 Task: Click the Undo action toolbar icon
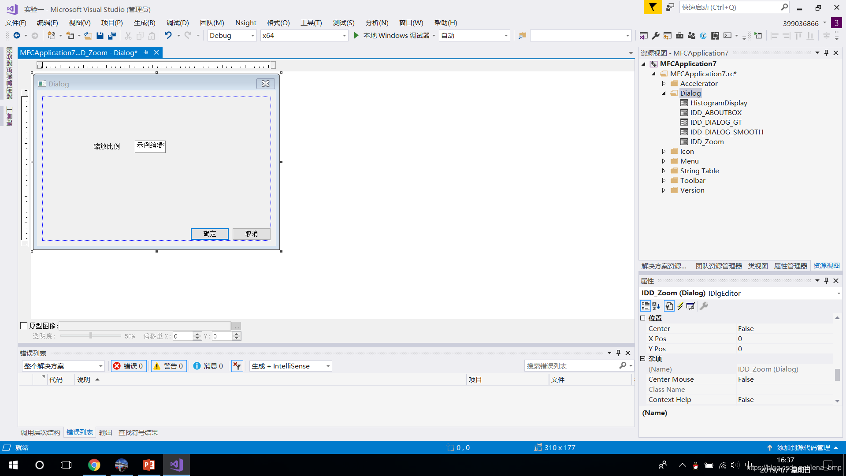168,35
